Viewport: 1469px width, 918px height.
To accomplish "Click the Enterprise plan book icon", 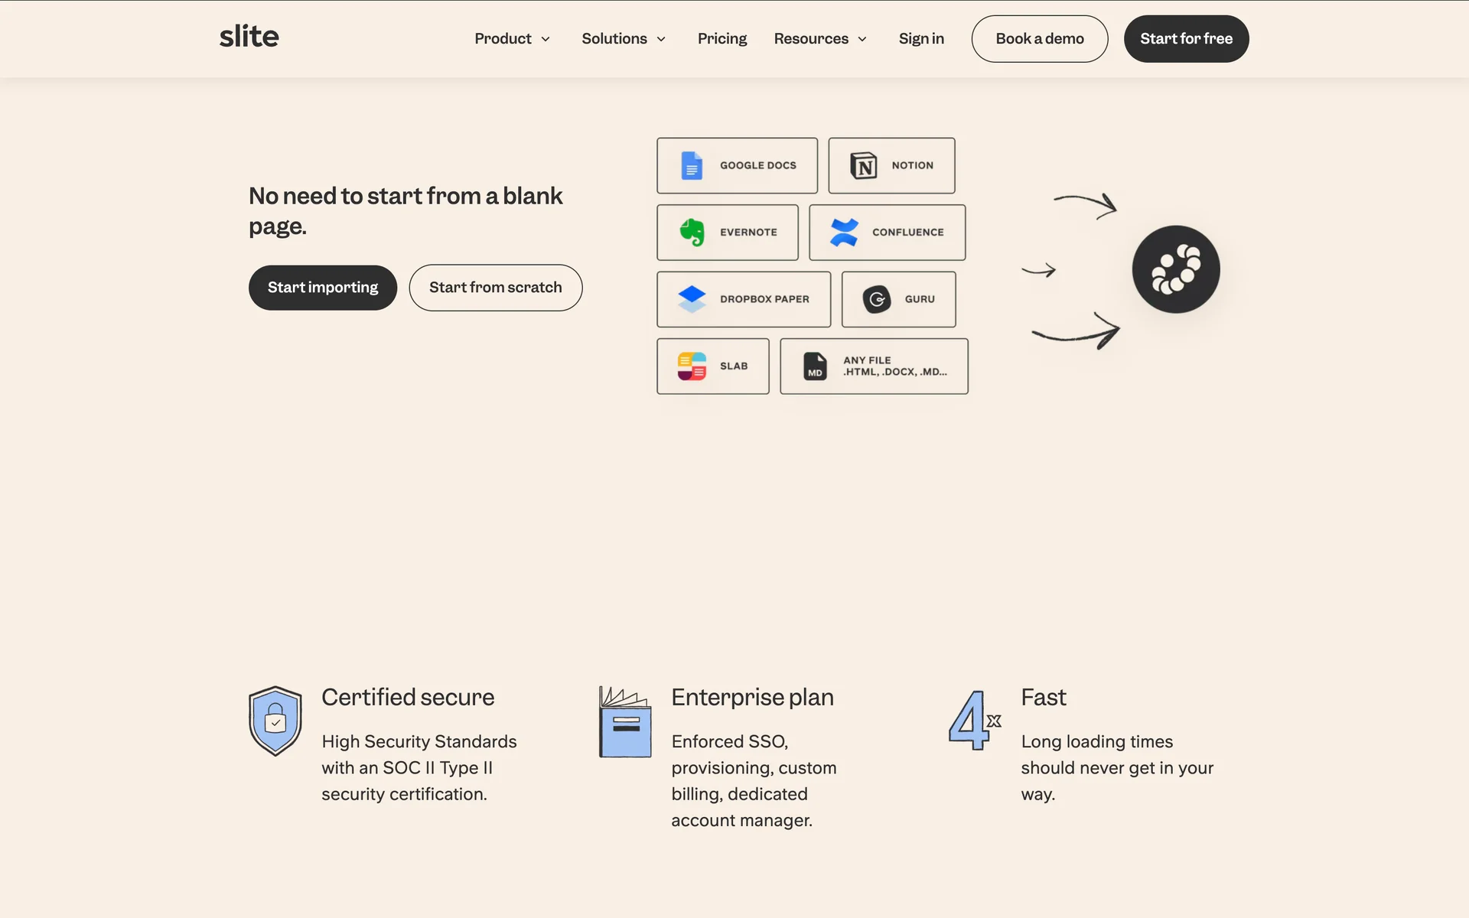I will point(625,721).
